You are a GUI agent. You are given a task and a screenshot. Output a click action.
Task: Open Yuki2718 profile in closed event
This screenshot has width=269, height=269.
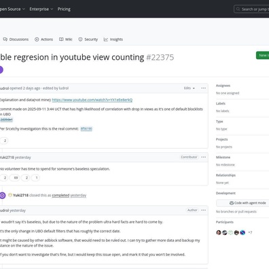click(20, 195)
